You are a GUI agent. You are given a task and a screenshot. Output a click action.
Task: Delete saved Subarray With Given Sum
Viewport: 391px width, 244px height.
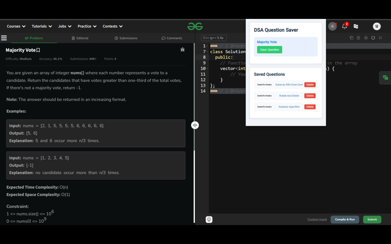[310, 85]
